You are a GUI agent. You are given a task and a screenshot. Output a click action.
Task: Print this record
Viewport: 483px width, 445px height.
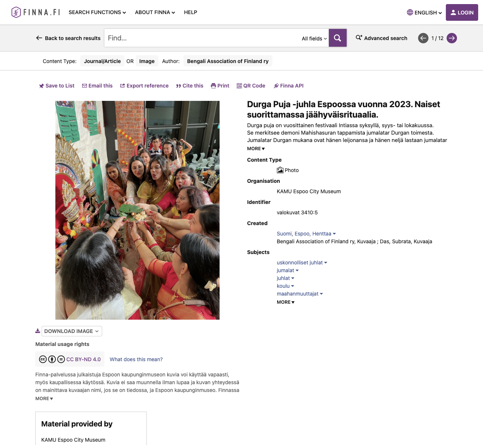(x=220, y=86)
